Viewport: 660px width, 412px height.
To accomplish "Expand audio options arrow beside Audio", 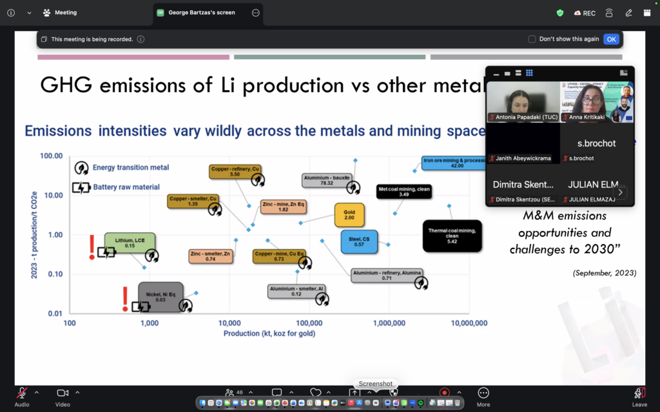I will (x=37, y=392).
